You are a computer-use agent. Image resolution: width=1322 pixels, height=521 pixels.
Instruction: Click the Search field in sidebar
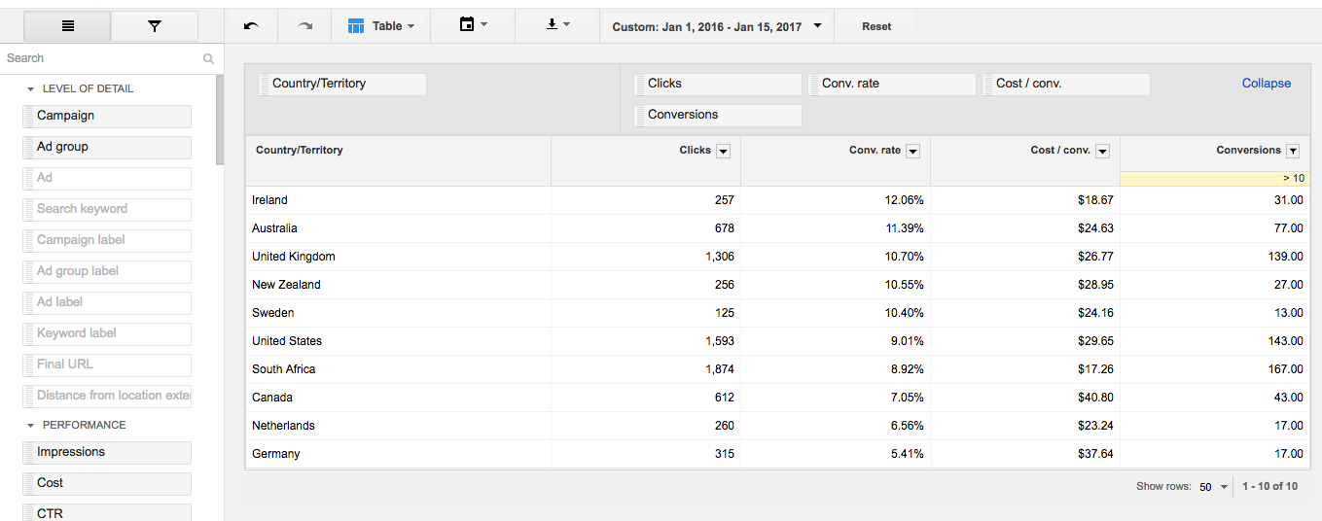pos(102,58)
